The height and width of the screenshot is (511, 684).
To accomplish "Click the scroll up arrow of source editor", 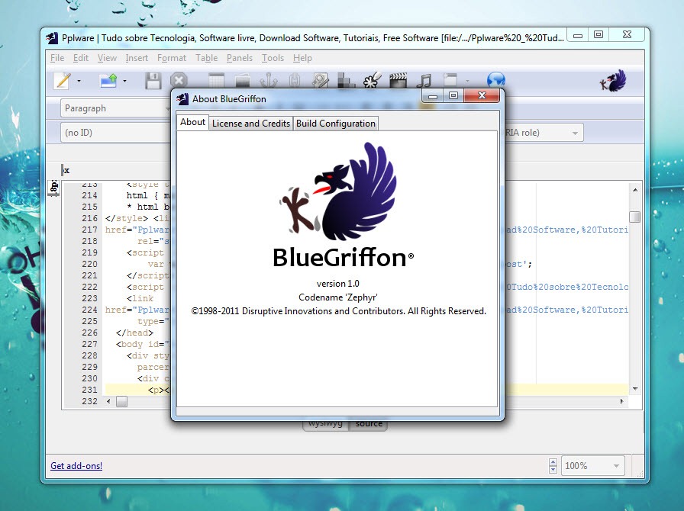I will pyautogui.click(x=635, y=190).
